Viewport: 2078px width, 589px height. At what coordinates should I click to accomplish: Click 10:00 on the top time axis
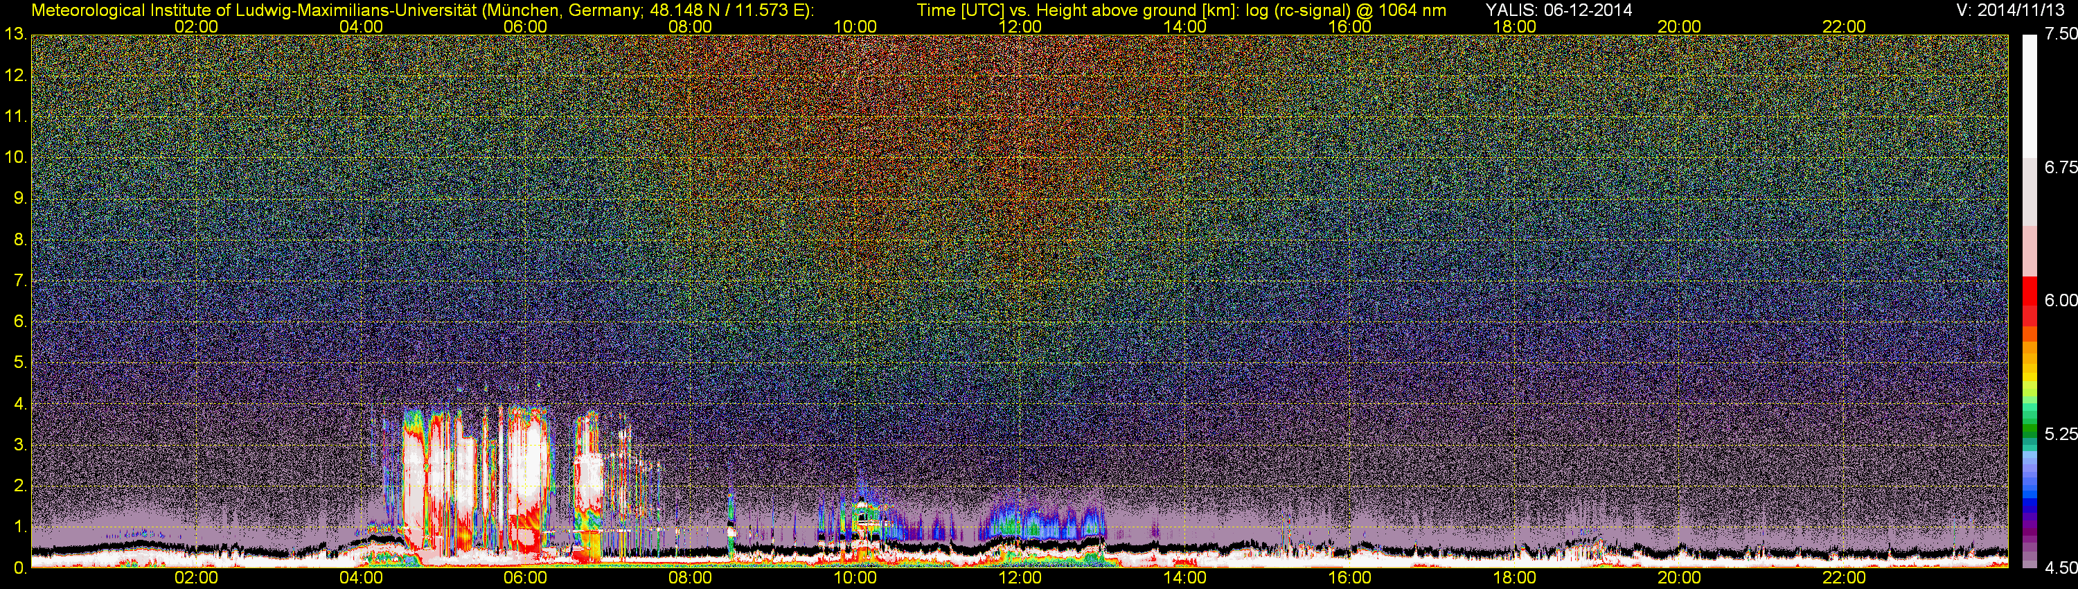[x=855, y=26]
